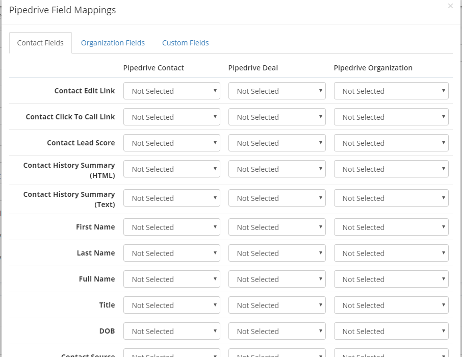Click the Contact History Summary (Text) label
This screenshot has width=462, height=357.
[x=69, y=199]
